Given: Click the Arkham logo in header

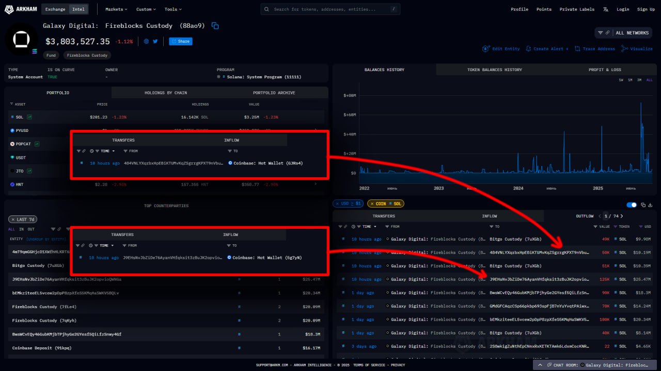Looking at the screenshot, I should [x=21, y=9].
